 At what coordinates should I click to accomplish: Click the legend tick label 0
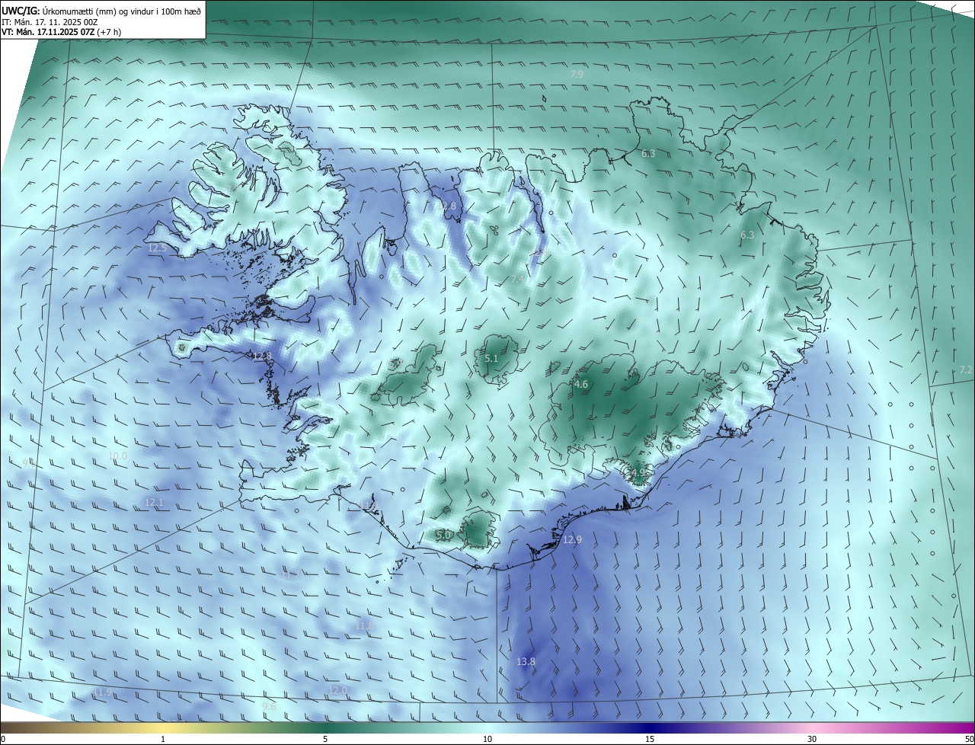tap(3, 739)
